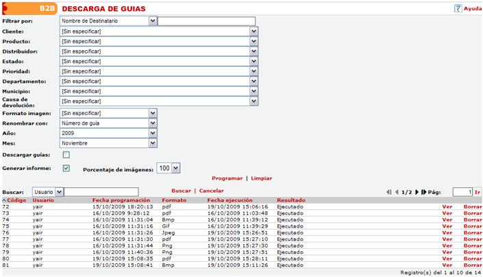Go to next page arrow icon

[x=416, y=192]
